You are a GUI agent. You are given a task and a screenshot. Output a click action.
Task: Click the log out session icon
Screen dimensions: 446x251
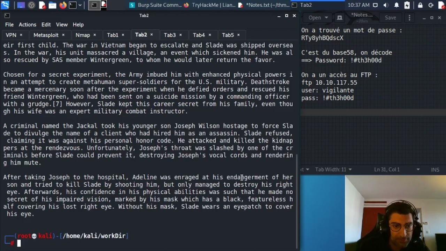(x=431, y=5)
